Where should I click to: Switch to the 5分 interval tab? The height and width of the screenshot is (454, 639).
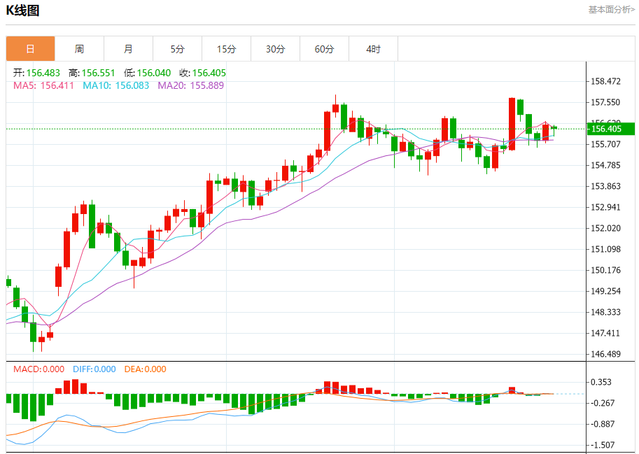tap(177, 49)
